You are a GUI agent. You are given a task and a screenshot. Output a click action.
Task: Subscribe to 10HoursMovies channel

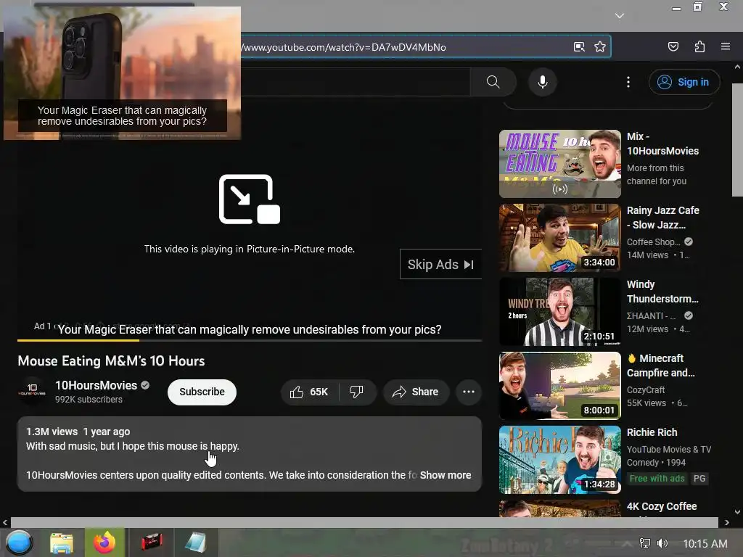point(202,392)
